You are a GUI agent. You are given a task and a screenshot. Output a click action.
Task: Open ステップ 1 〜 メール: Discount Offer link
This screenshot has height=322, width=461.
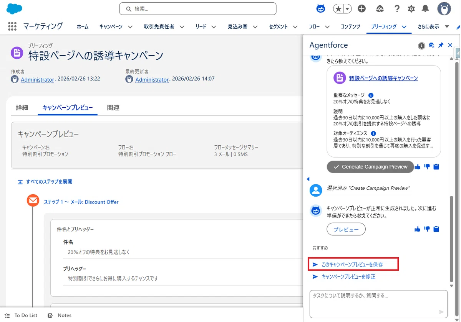[x=81, y=202]
